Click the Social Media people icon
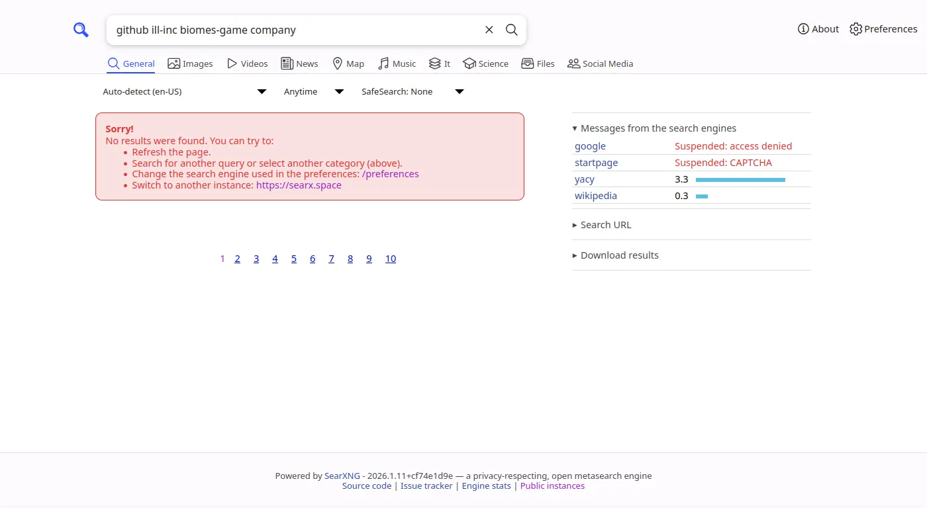This screenshot has width=927, height=508. coord(573,63)
